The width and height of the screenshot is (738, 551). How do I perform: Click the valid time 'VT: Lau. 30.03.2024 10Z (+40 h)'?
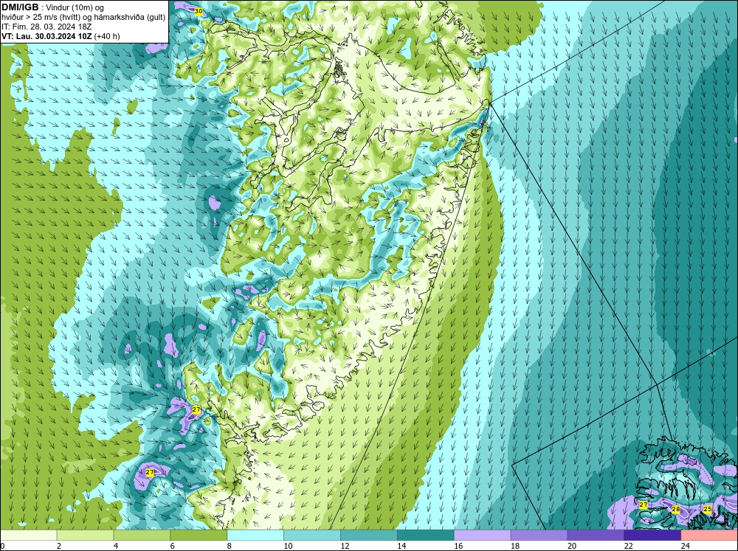tap(61, 36)
